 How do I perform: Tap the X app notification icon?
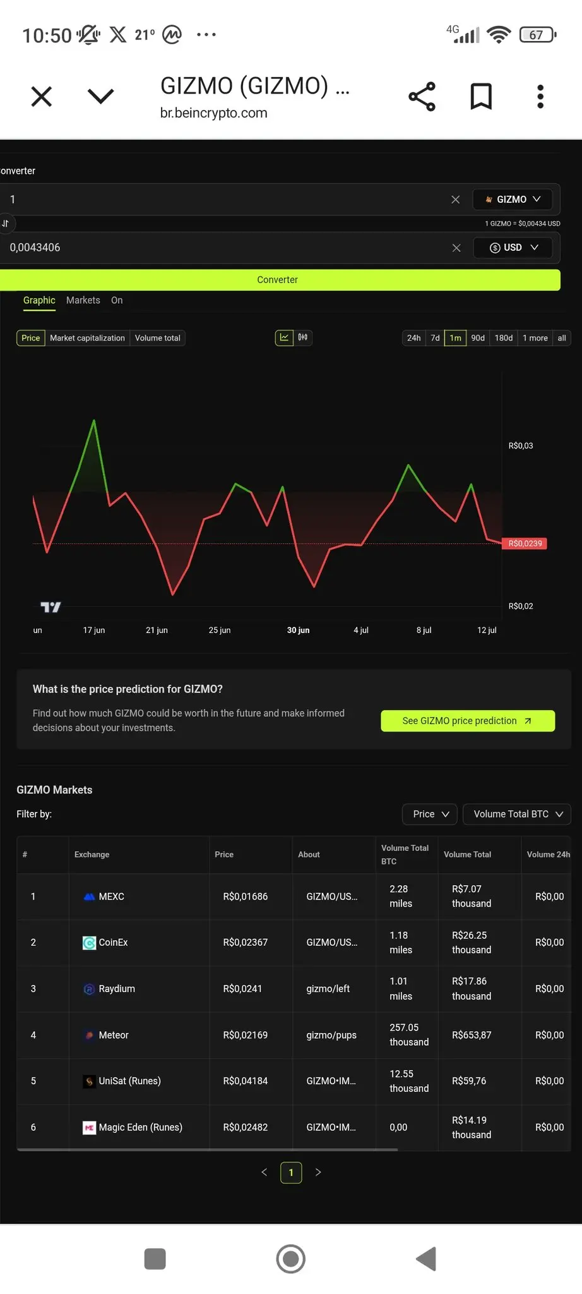click(x=118, y=34)
